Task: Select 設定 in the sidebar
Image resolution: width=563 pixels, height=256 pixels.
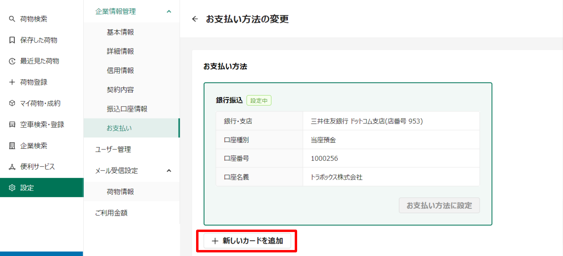Action: (42, 188)
